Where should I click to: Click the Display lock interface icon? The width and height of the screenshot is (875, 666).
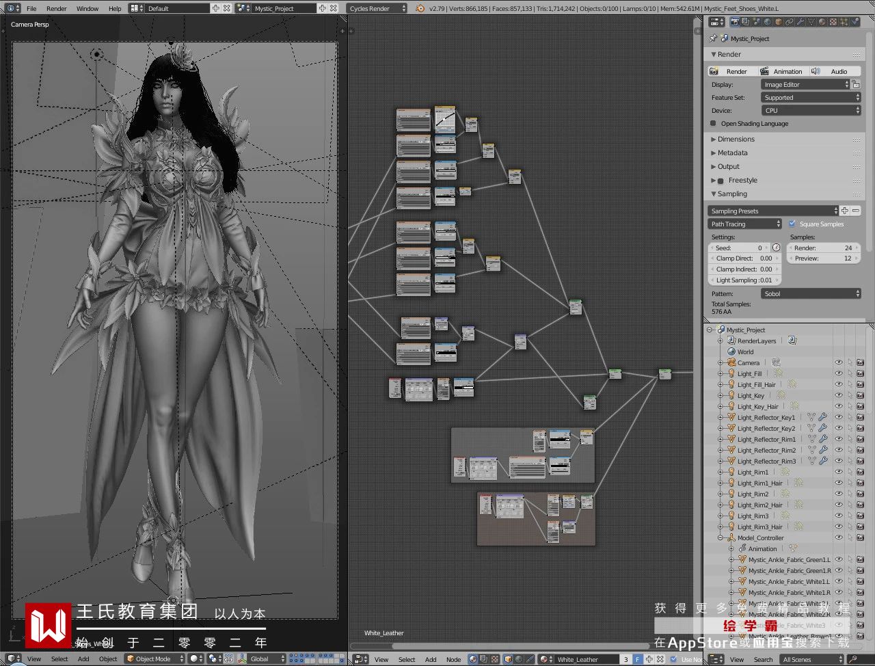(855, 85)
